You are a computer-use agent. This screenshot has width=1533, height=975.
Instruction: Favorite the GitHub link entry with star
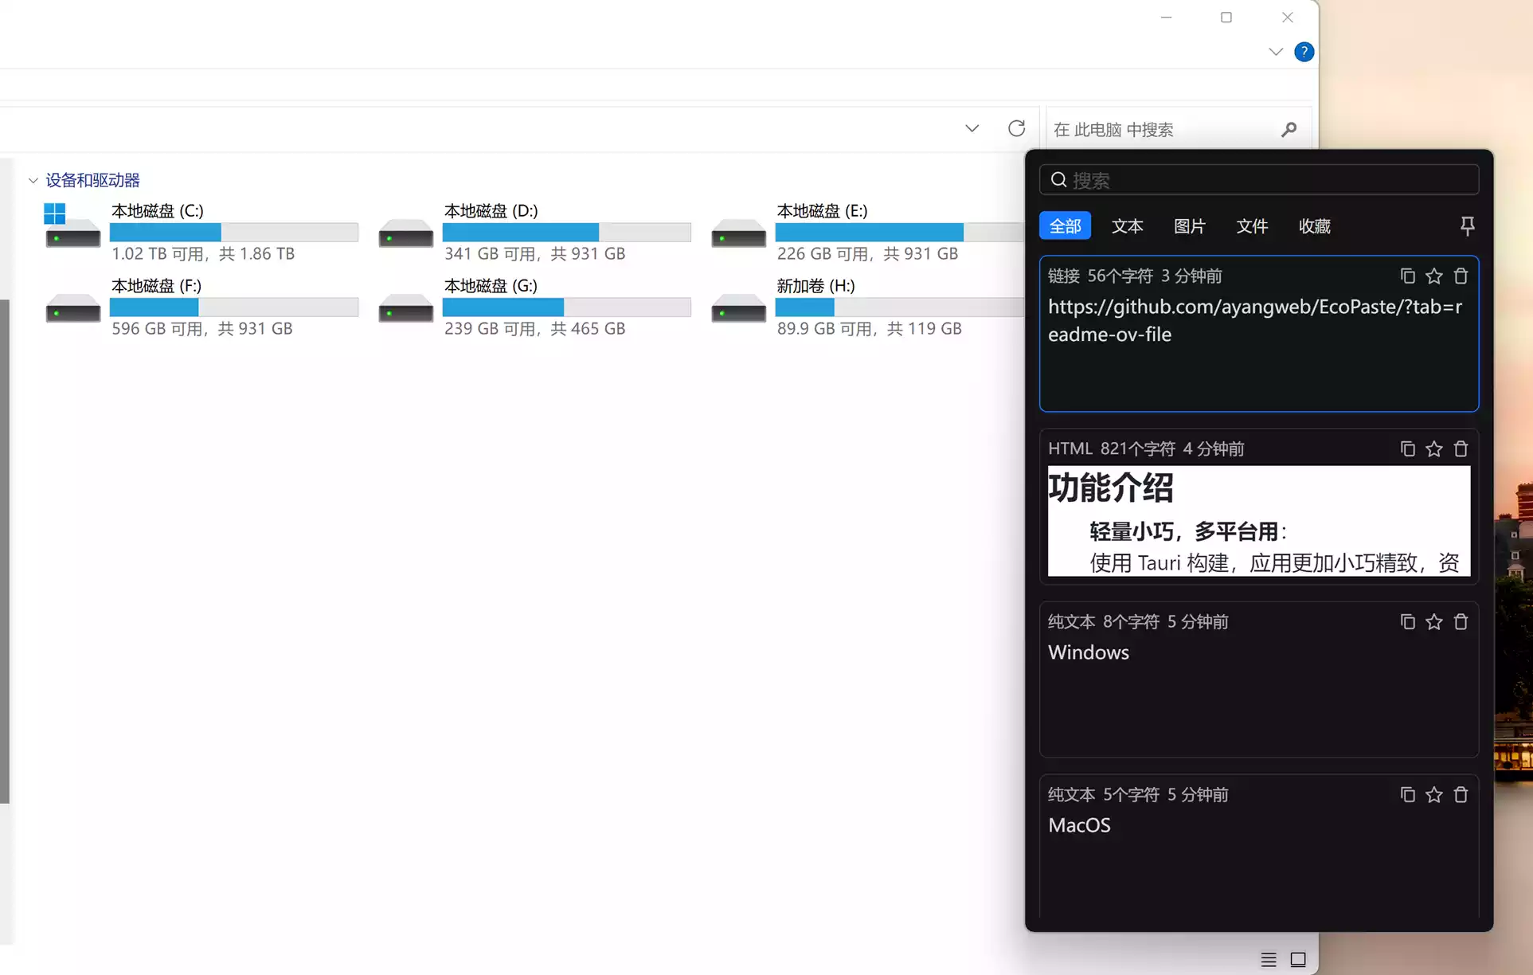(1433, 276)
